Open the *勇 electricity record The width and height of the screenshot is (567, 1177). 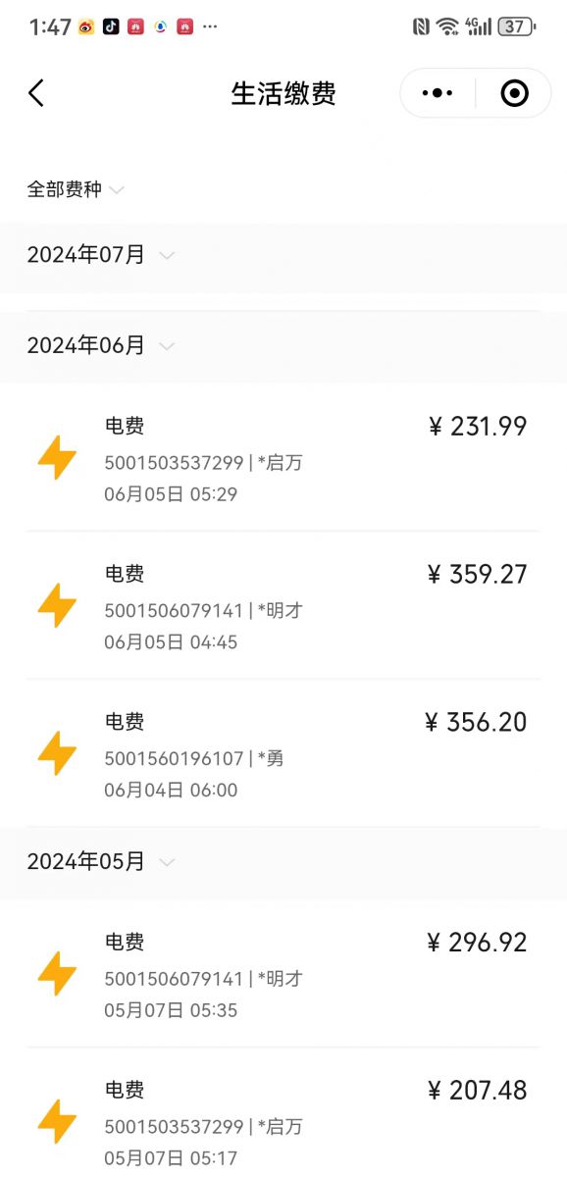(283, 753)
